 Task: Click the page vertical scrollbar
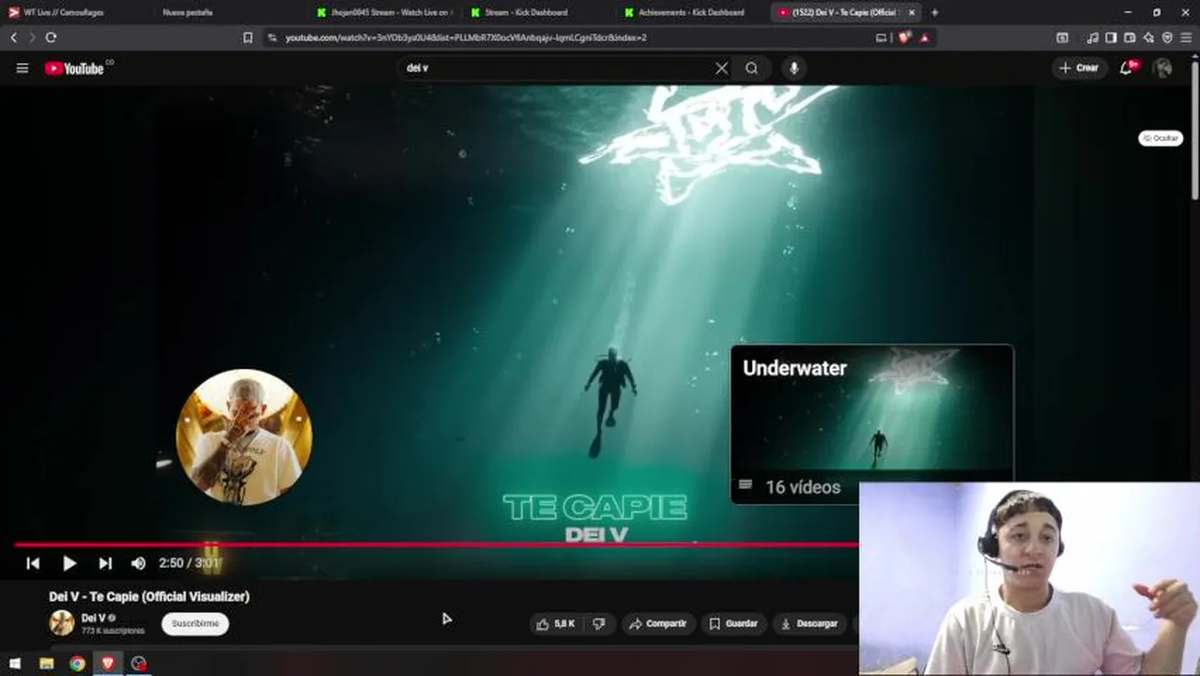point(1194,131)
